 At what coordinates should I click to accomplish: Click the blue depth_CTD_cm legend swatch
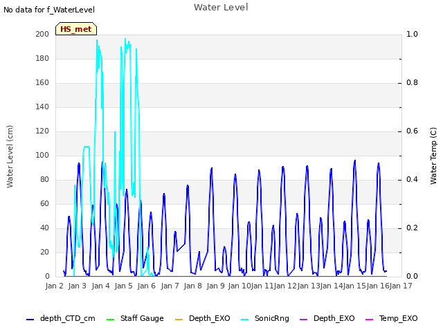click(30, 320)
